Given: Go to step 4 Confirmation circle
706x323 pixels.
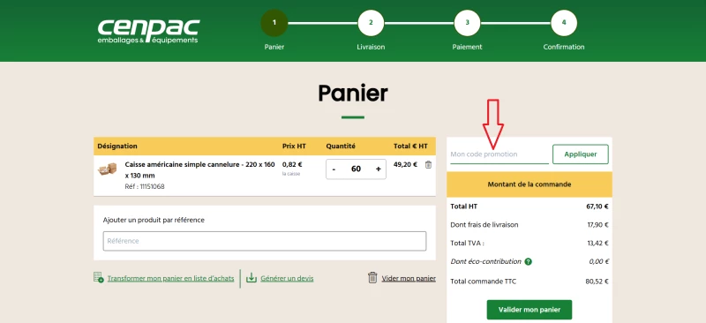Looking at the screenshot, I should pos(564,23).
